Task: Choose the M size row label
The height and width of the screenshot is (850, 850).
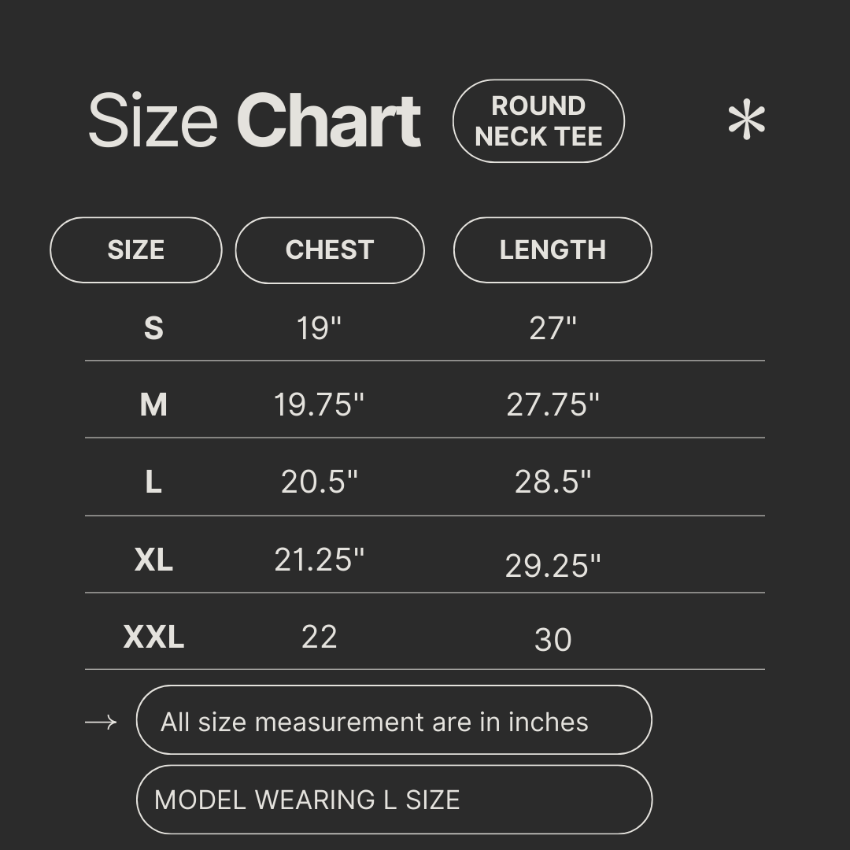Action: [x=153, y=405]
